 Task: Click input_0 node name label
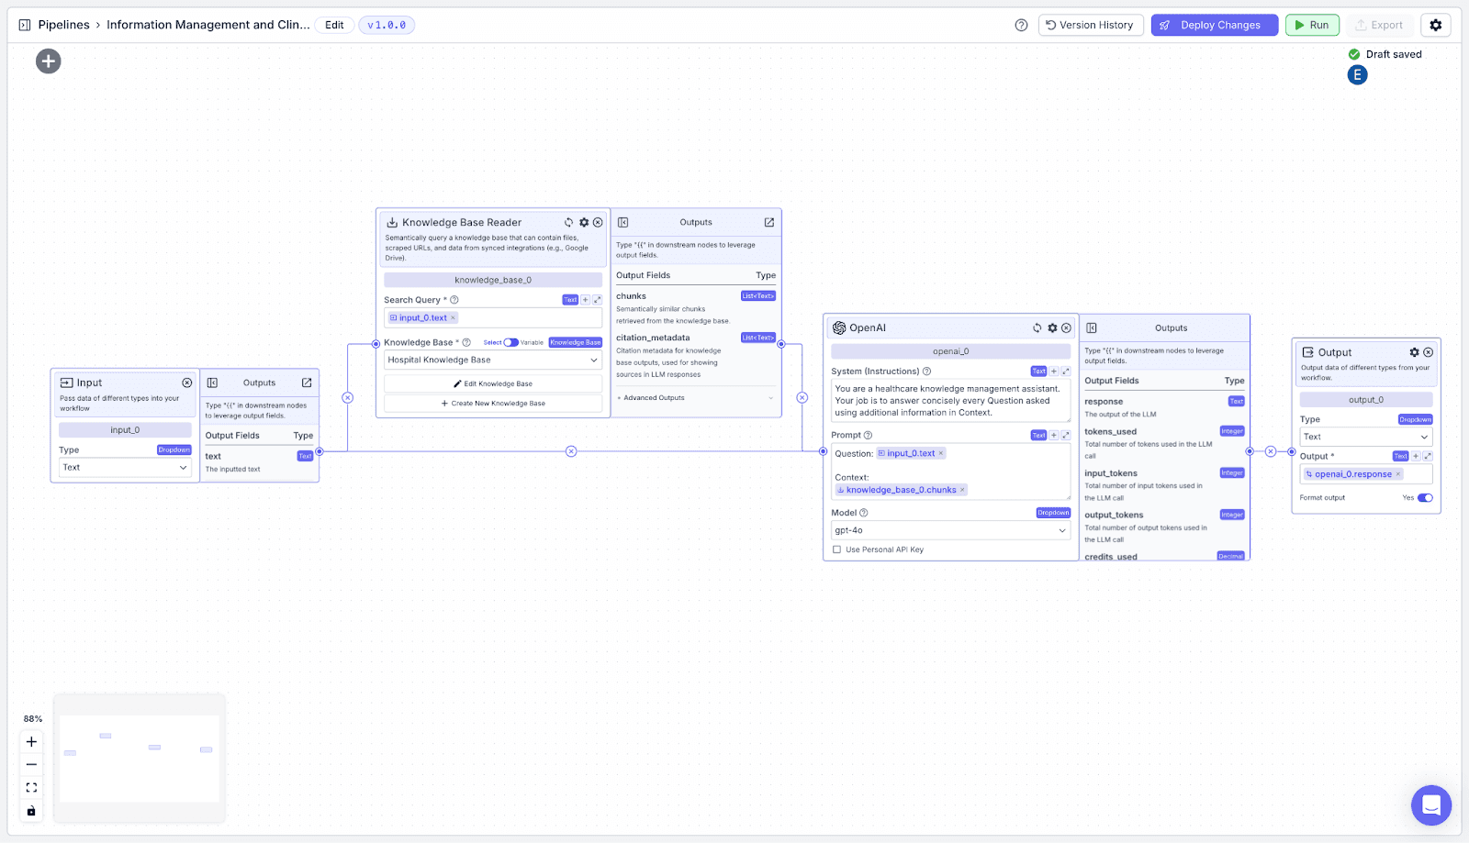125,430
